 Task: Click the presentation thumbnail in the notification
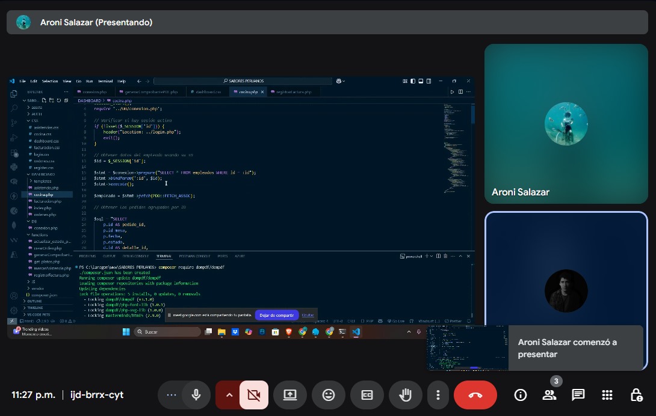pos(467,348)
